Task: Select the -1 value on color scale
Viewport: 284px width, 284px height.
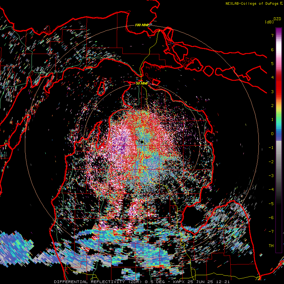Action: click(x=271, y=148)
